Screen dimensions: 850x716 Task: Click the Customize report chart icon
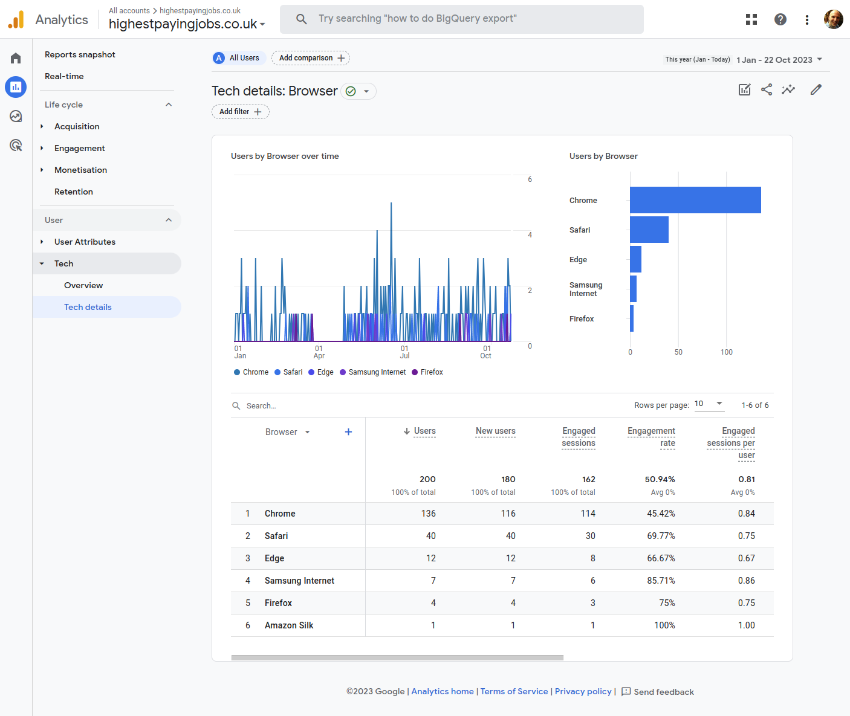(x=745, y=89)
